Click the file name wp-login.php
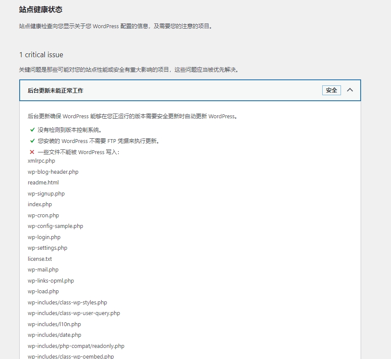The image size is (391, 359). click(x=44, y=237)
